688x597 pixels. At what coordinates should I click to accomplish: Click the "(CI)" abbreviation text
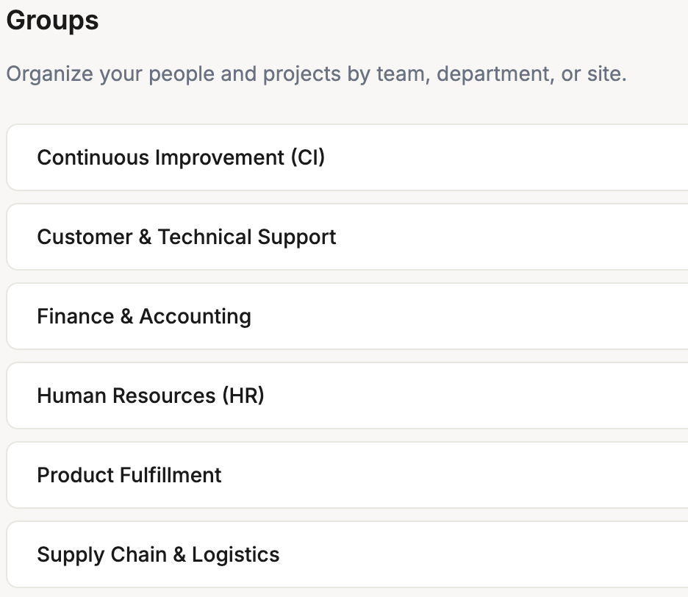click(x=307, y=157)
